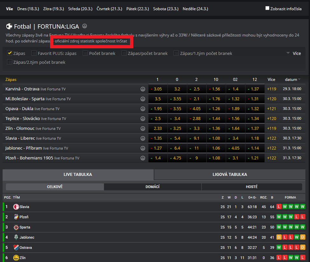
Task: Select odds 3.05 for Karviná home win
Action: click(158, 89)
